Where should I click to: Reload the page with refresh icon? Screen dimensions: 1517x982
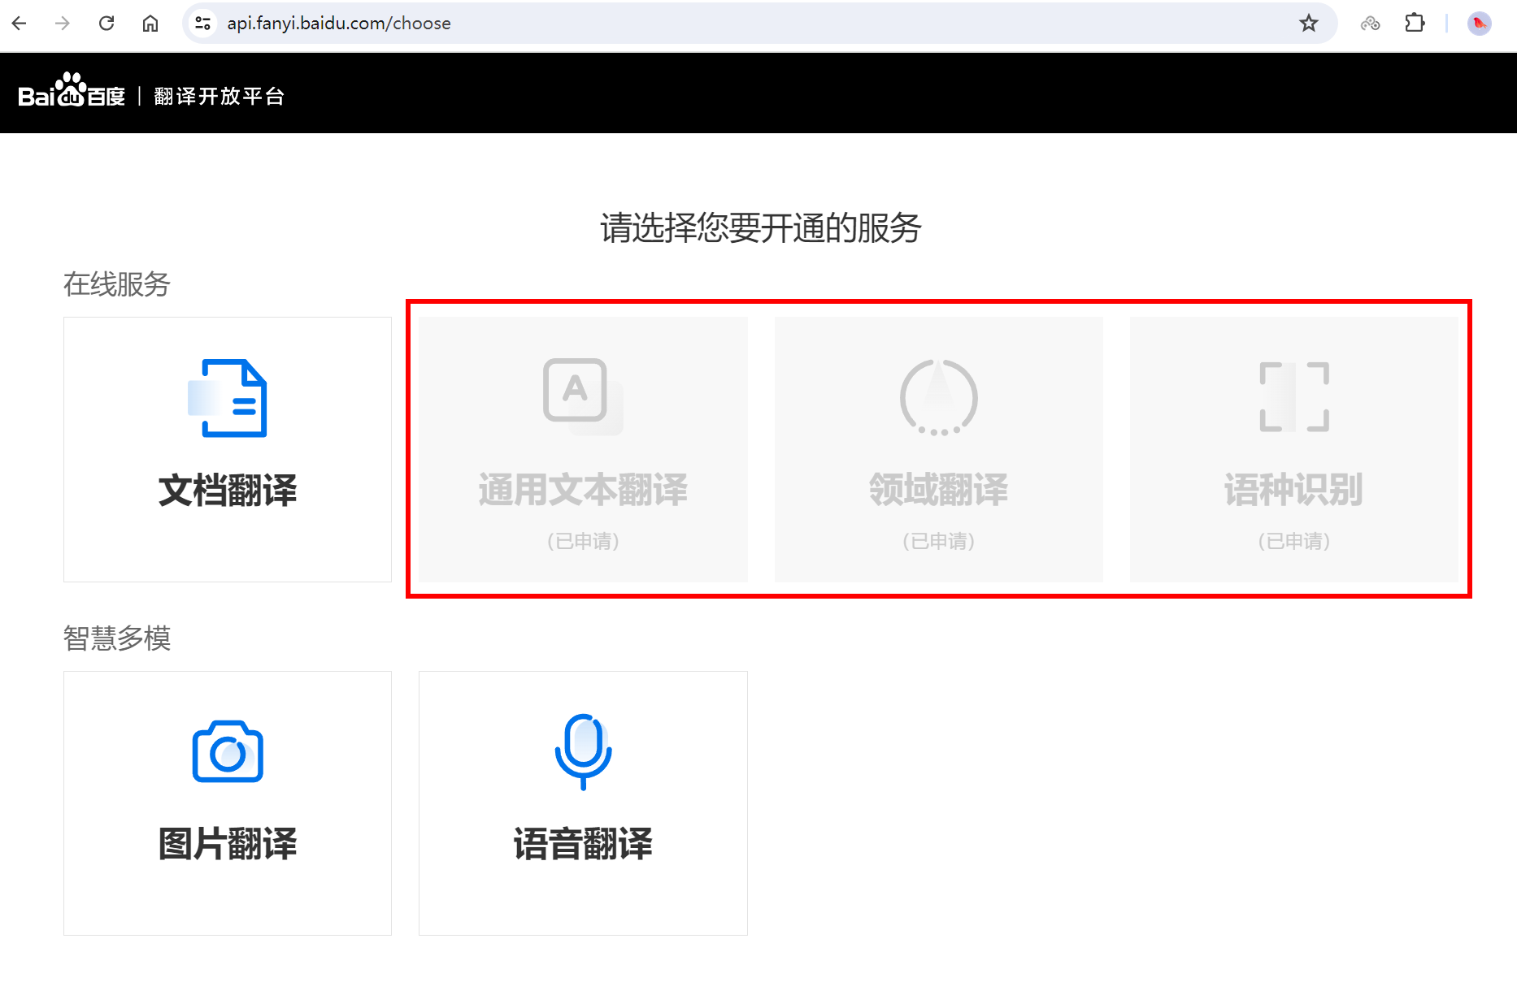click(106, 23)
